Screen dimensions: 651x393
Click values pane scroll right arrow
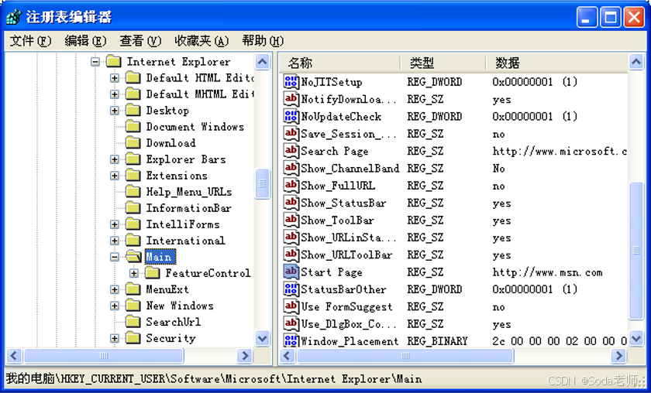tap(618, 355)
